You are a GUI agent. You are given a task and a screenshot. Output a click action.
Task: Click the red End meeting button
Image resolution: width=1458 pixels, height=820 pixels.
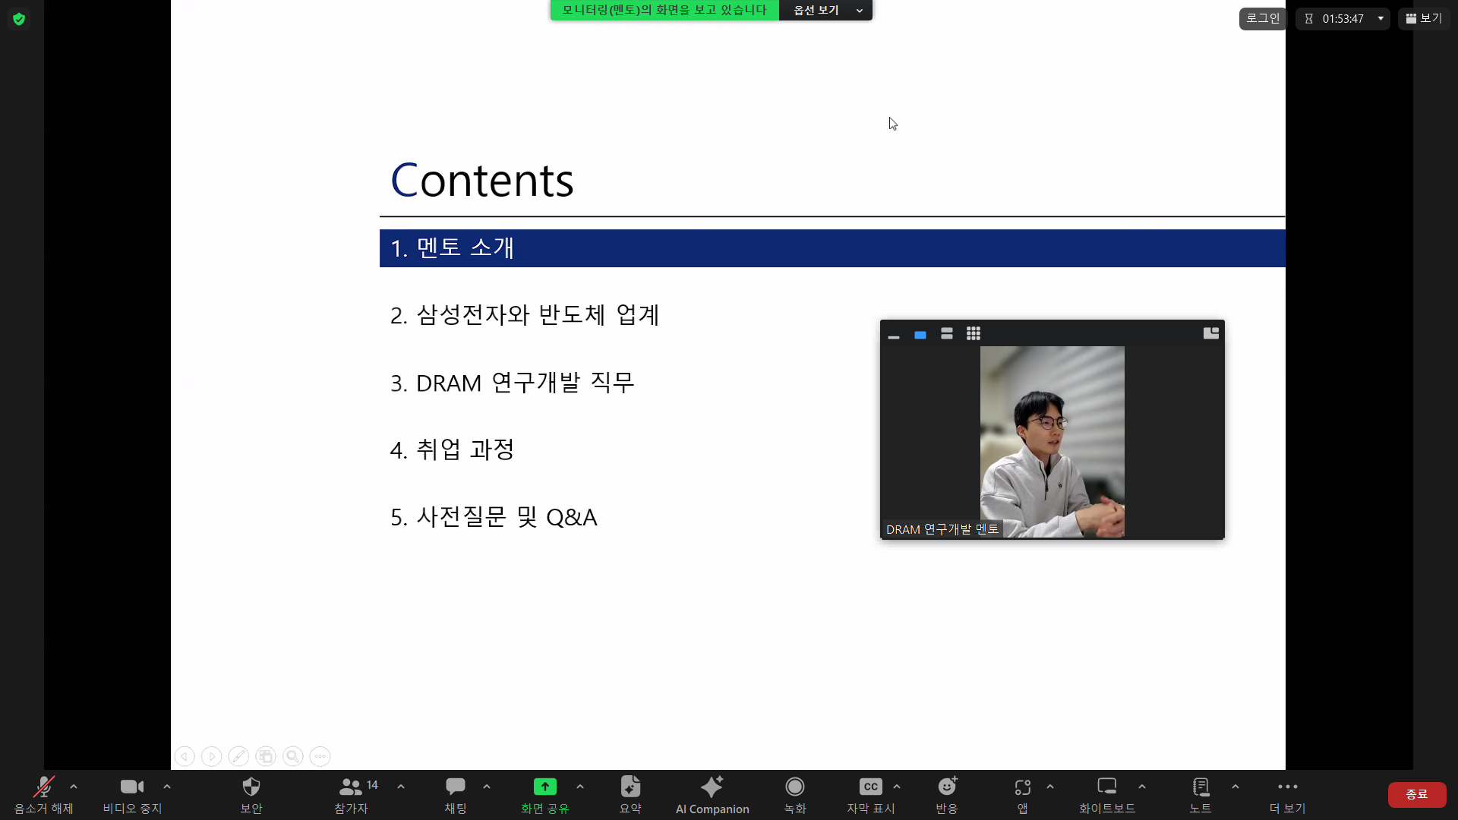(1416, 794)
